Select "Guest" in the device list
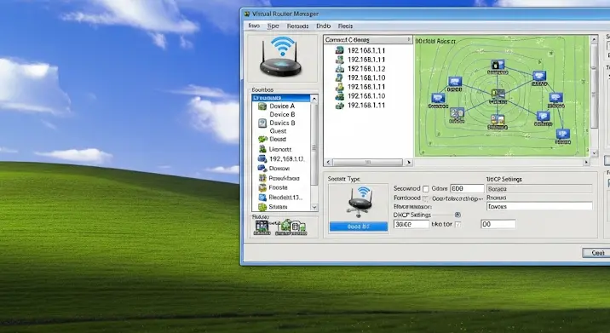Viewport: 610px width, 333px height. tap(278, 131)
